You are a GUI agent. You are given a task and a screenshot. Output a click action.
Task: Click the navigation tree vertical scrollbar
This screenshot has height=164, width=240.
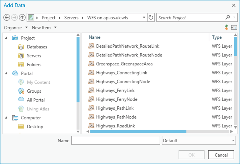tap(78, 69)
